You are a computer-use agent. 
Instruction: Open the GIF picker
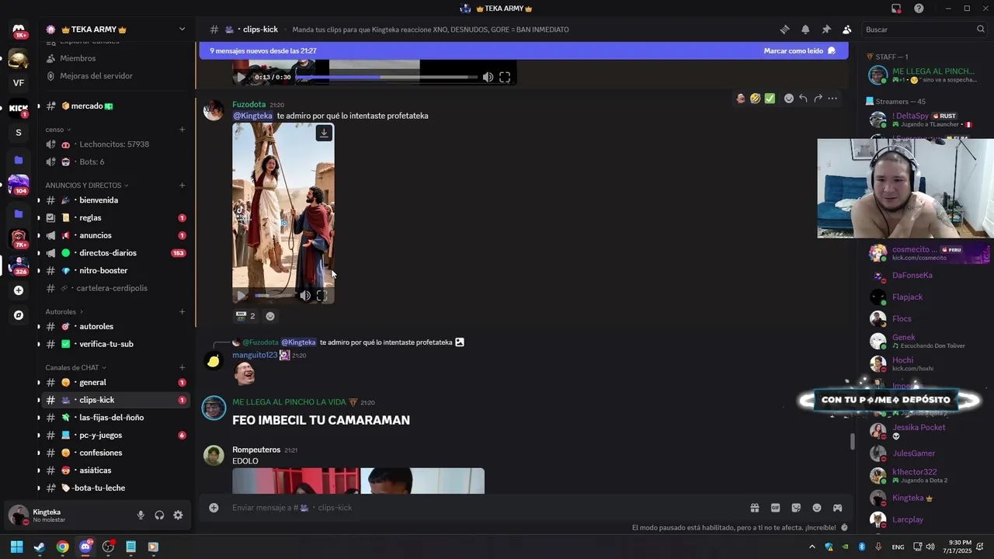point(775,508)
